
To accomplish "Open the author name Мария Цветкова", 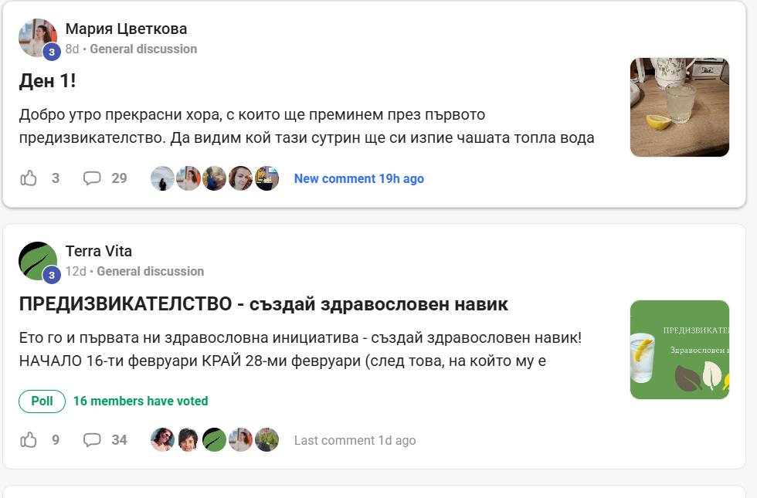I will pyautogui.click(x=126, y=29).
